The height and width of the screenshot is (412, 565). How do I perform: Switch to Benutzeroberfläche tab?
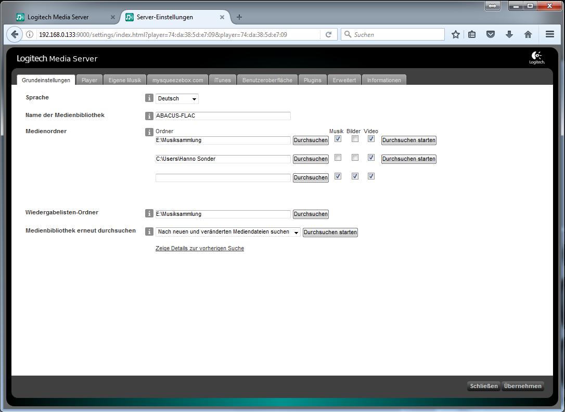tap(267, 80)
